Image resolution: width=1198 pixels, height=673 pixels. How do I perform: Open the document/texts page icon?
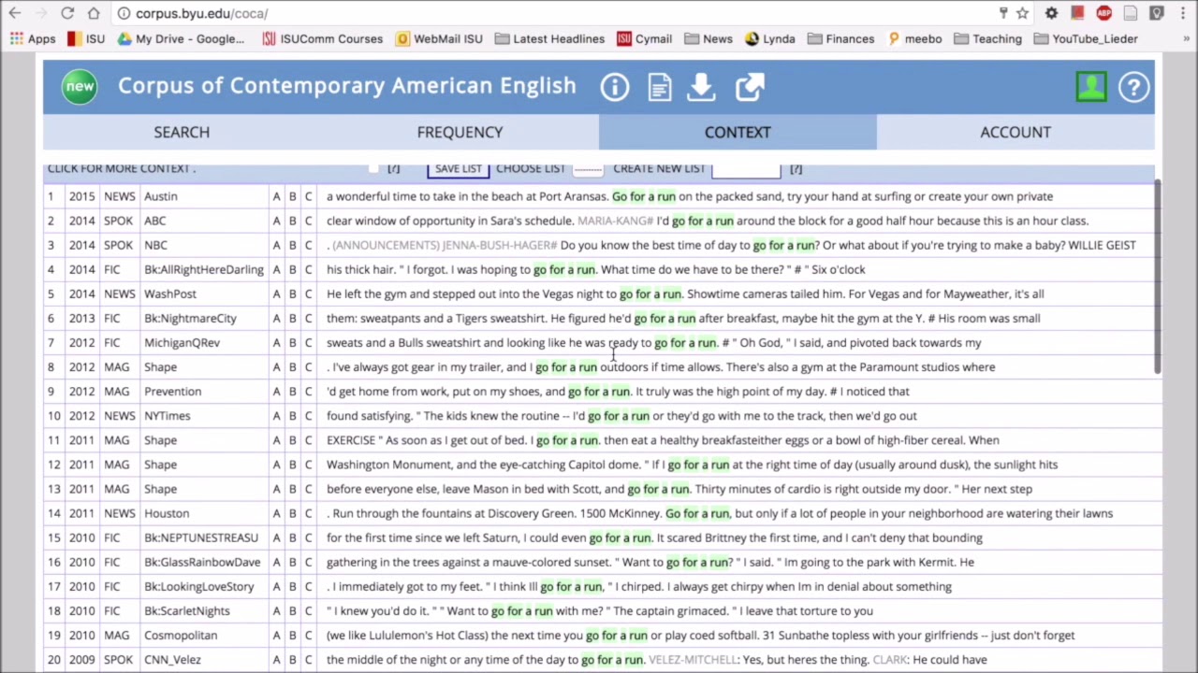[660, 87]
